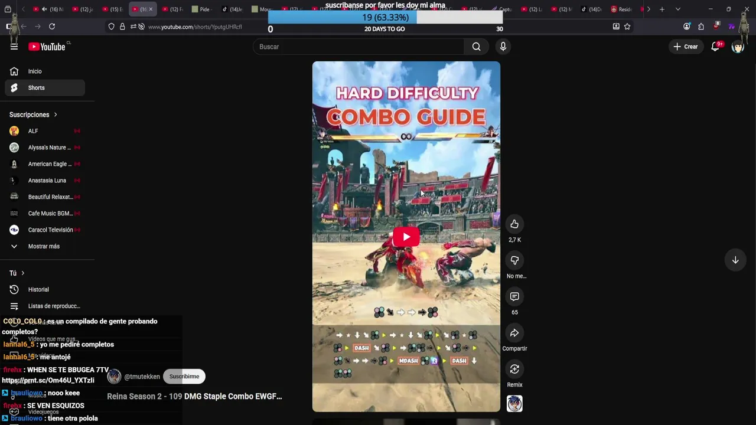This screenshot has width=756, height=425.
Task: Click the install app icon in address bar
Action: [x=616, y=27]
